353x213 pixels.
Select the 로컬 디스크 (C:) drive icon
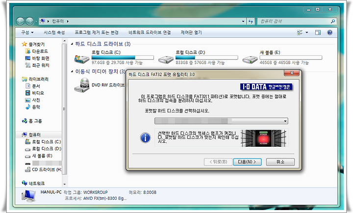tap(82, 59)
